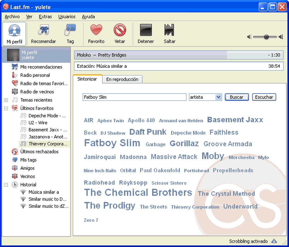
Task: Collapse the Últimos favoritos tree node
Action: 6,108
